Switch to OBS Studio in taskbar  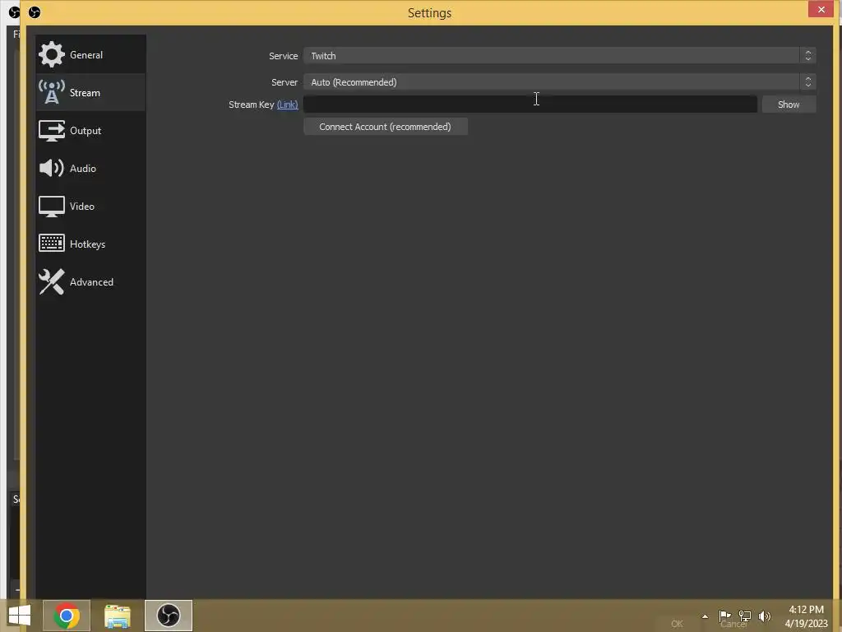169,616
